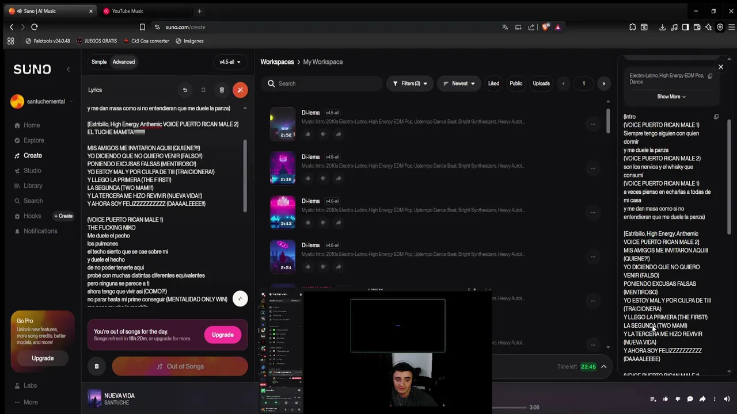Open the JUEGOS GRATIS bookmark
The height and width of the screenshot is (414, 737).
point(96,41)
